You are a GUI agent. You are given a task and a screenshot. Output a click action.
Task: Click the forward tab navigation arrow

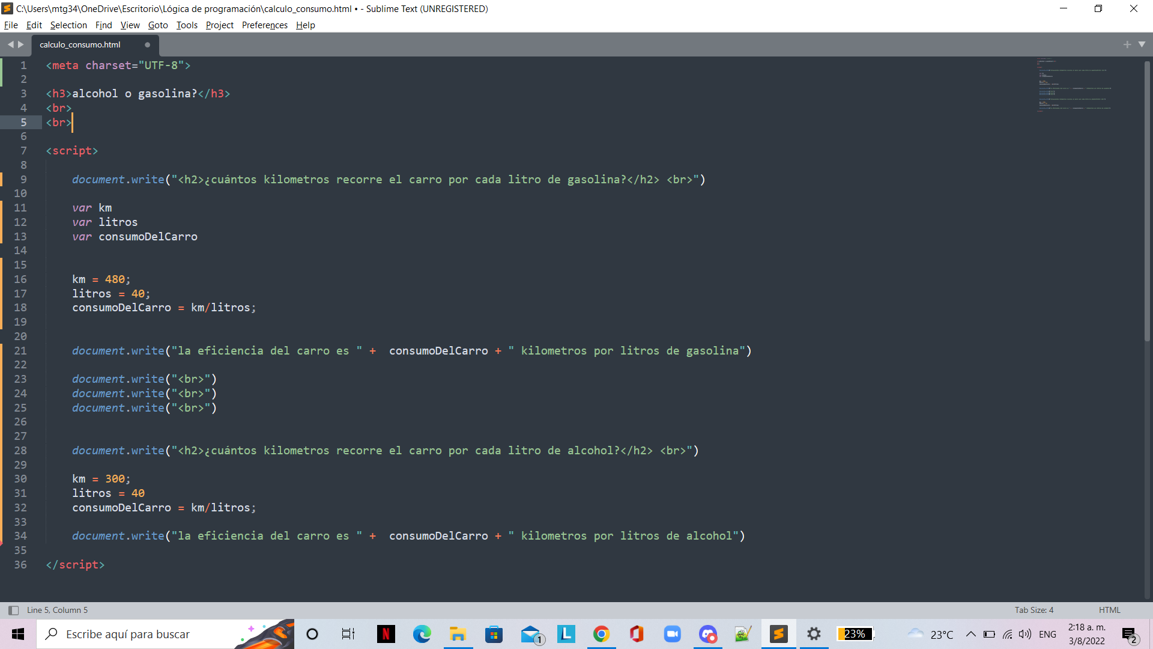coord(21,44)
